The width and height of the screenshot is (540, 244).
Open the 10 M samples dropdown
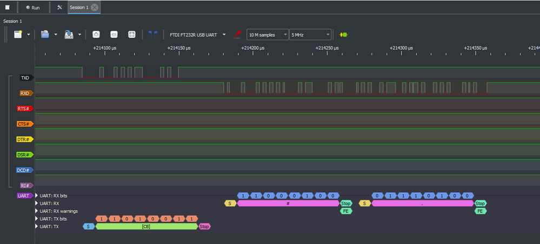tap(268, 35)
